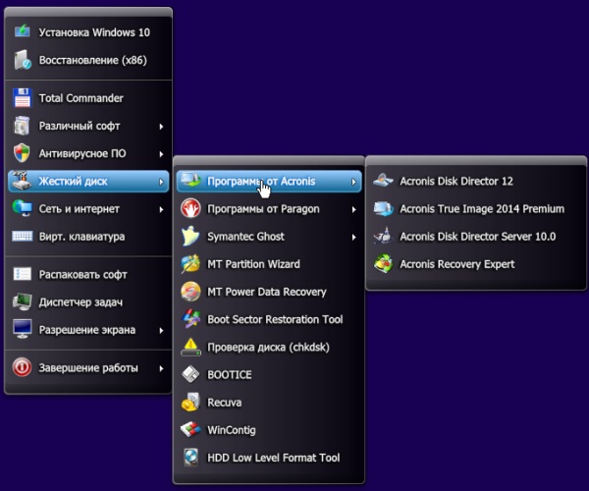Open the Диспетчер задач entry
Viewport: 589px width, 491px height.
[88, 302]
